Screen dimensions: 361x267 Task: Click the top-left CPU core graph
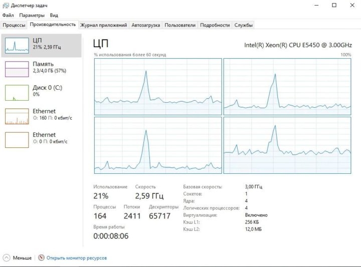157,87
